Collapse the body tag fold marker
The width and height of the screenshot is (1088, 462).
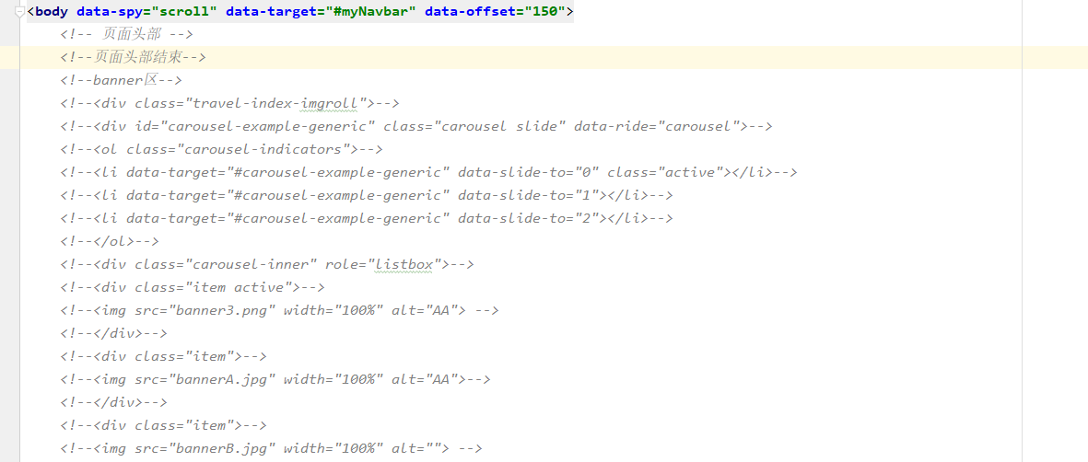[19, 12]
